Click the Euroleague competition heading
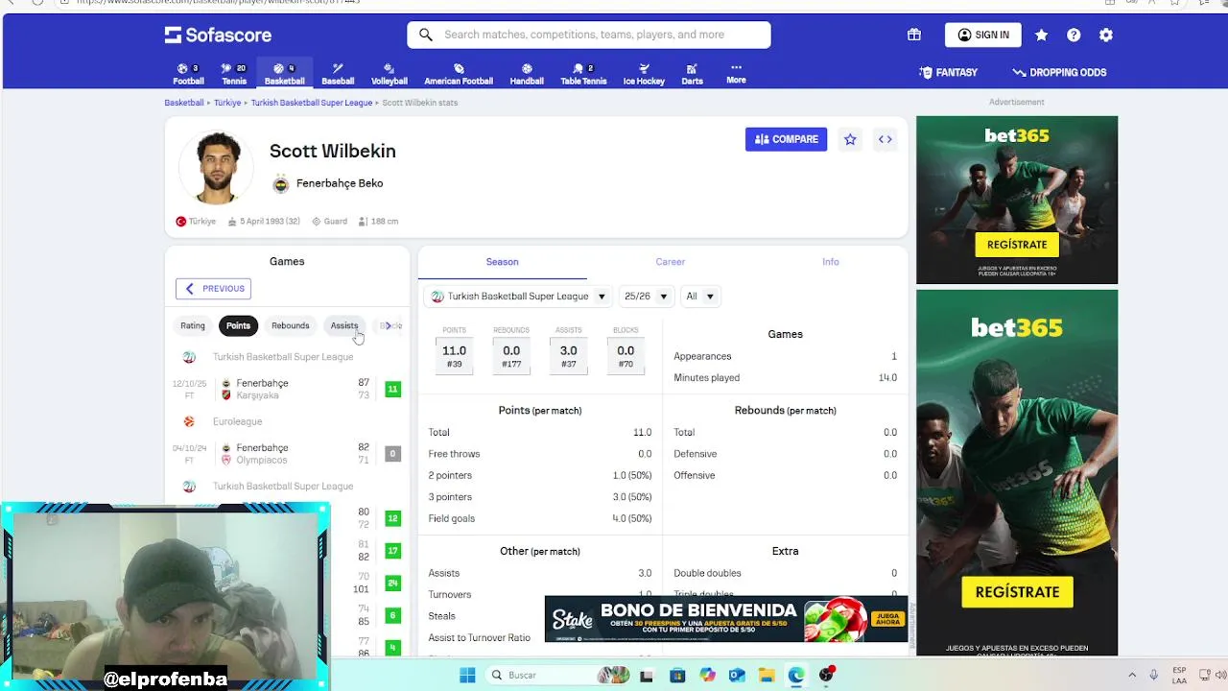The width and height of the screenshot is (1228, 691). pyautogui.click(x=237, y=421)
